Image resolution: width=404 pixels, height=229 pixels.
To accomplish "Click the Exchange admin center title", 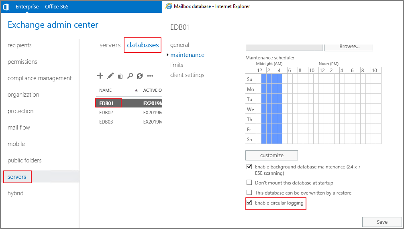I will (x=53, y=25).
